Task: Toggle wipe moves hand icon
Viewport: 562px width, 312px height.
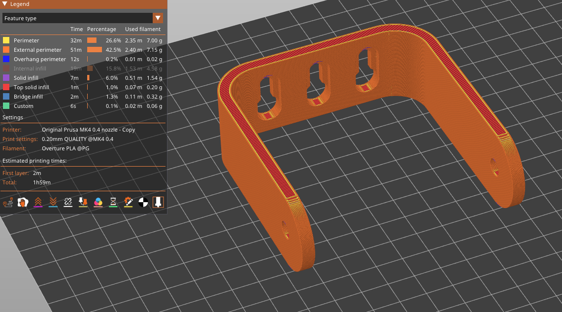Action: click(x=22, y=202)
